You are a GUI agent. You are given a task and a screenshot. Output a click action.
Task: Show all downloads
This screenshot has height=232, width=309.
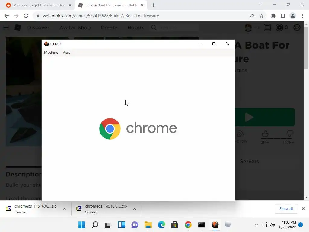tap(286, 209)
